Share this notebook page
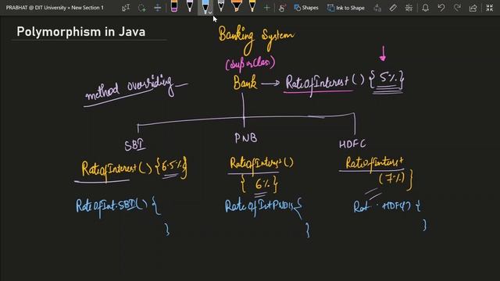500x281 pixels. coord(473,8)
